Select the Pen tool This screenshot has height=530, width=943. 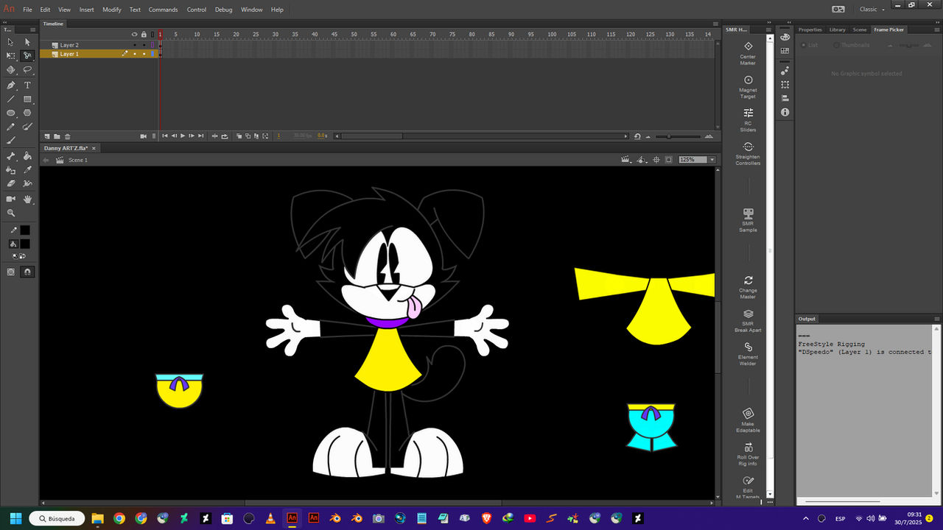pyautogui.click(x=10, y=85)
